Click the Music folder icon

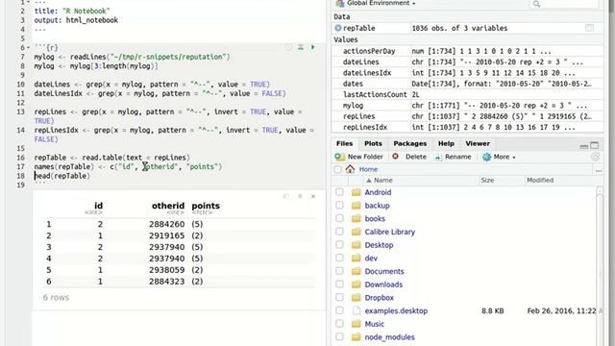click(x=357, y=324)
